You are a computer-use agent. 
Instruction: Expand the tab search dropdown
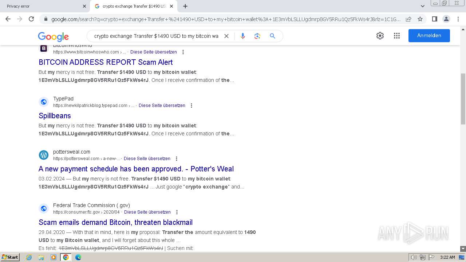[x=423, y=6]
